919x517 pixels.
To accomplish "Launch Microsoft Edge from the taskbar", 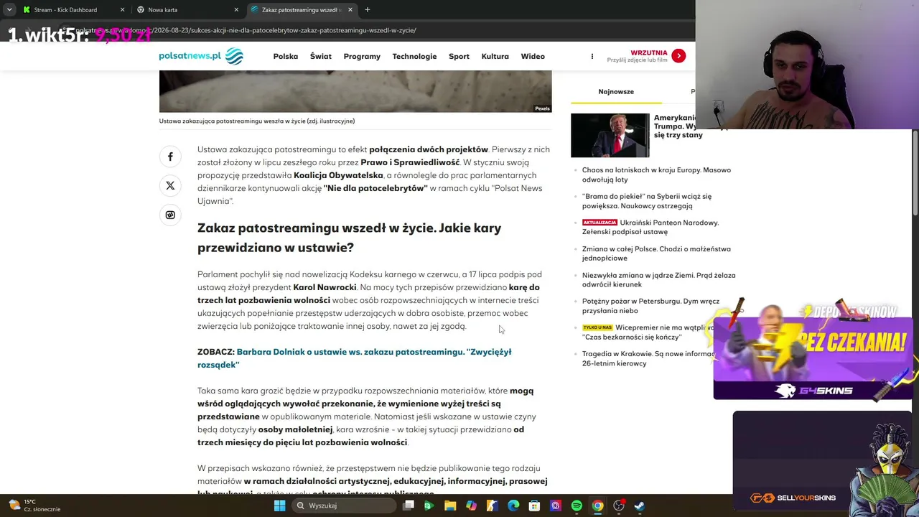I will pyautogui.click(x=513, y=506).
